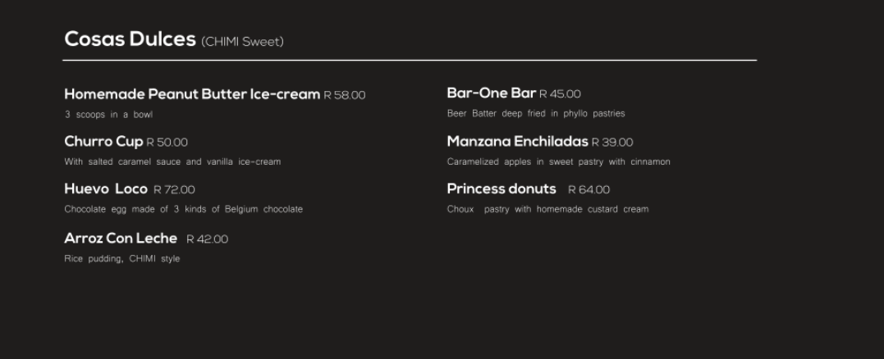Select the Arroz Con Leche title

click(121, 239)
